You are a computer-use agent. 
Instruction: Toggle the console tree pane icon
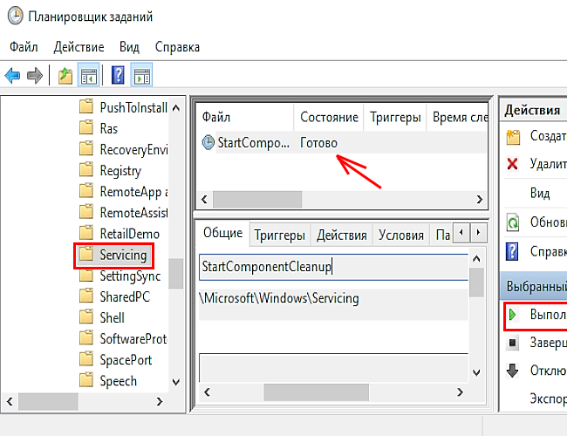tap(89, 76)
